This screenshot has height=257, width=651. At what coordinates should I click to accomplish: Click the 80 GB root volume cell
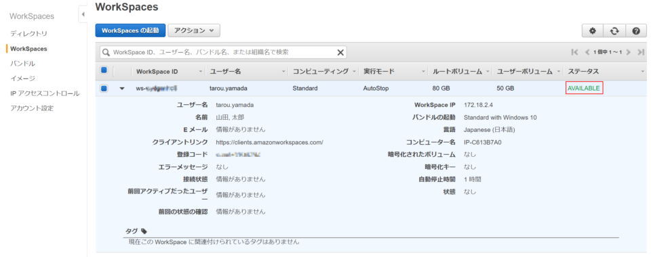coord(441,88)
